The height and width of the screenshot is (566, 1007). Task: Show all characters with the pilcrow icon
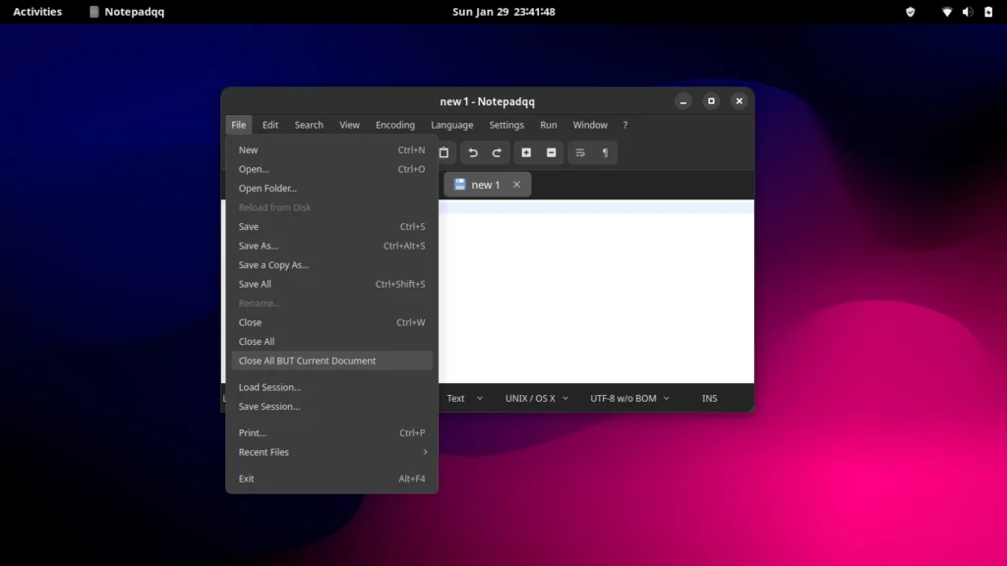click(x=605, y=152)
